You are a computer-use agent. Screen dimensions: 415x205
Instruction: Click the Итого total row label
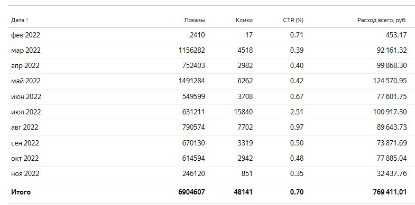[21, 192]
